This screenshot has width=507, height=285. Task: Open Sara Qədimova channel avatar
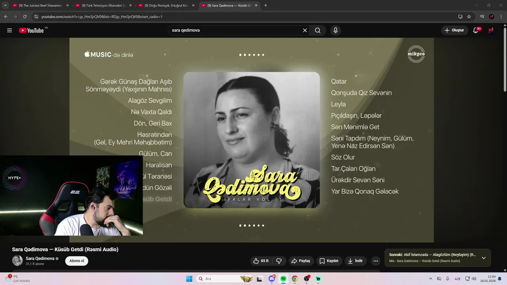pos(17,260)
